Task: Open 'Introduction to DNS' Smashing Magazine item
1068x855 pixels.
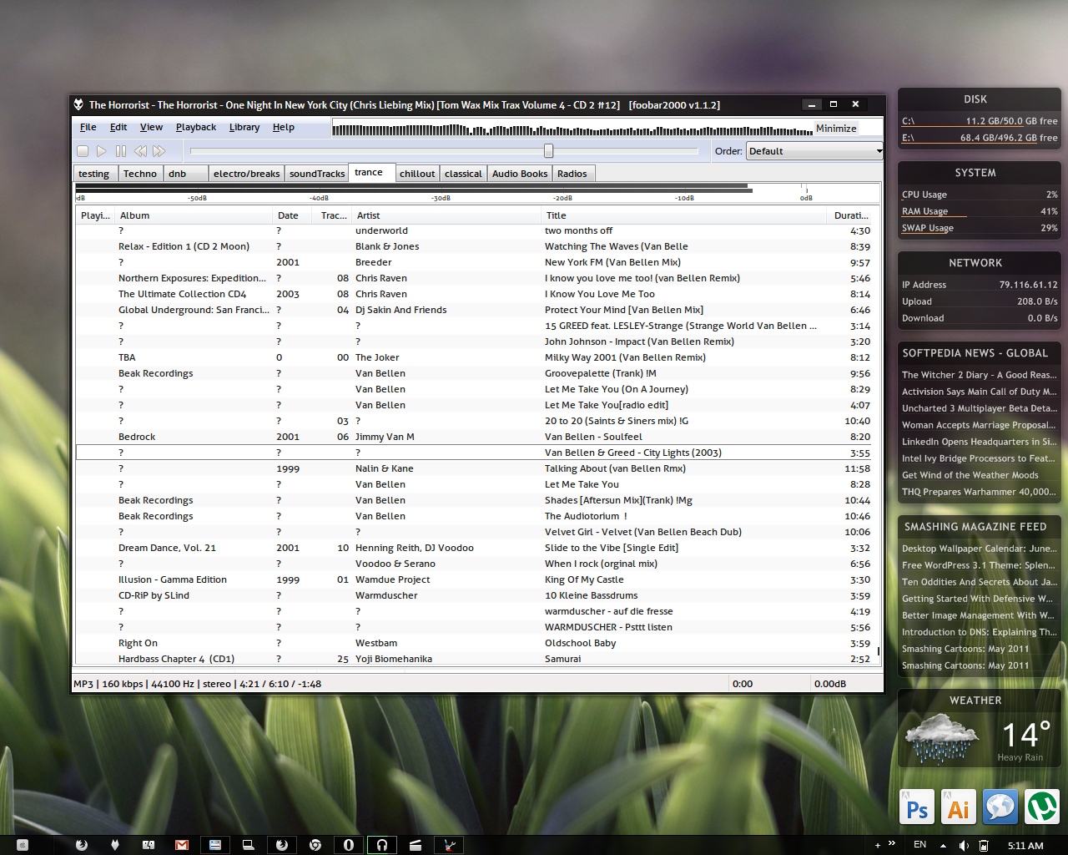Action: tap(979, 632)
